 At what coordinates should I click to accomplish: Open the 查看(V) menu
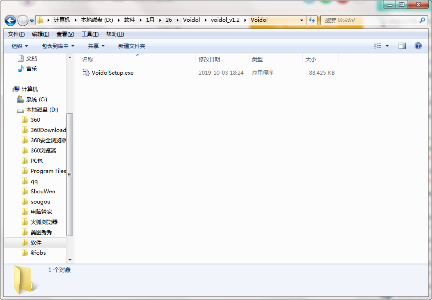pos(65,34)
